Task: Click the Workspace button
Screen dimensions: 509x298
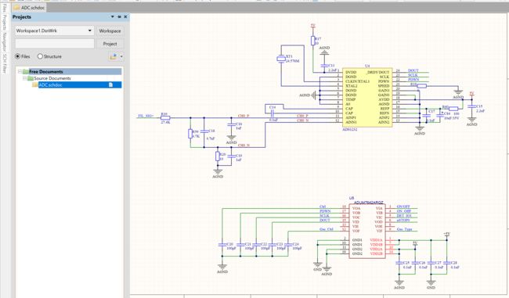Action: [x=110, y=31]
